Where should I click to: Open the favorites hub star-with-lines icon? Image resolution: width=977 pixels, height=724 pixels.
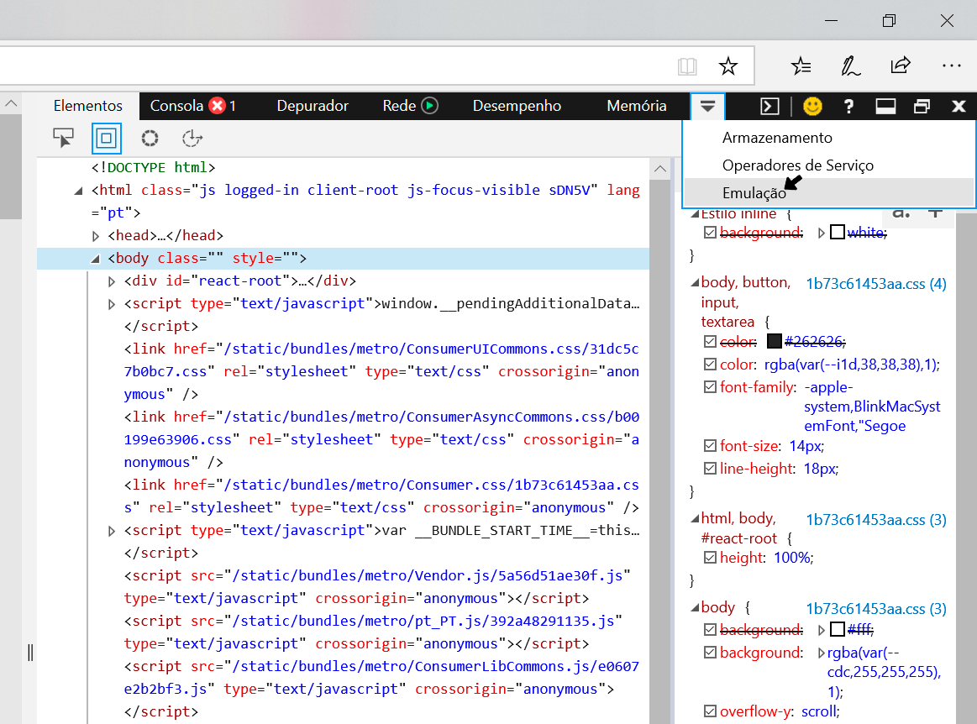pos(801,66)
